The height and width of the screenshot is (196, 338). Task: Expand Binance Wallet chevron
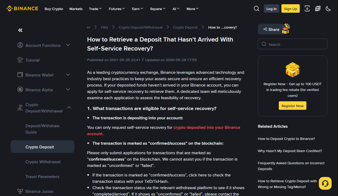point(68,75)
